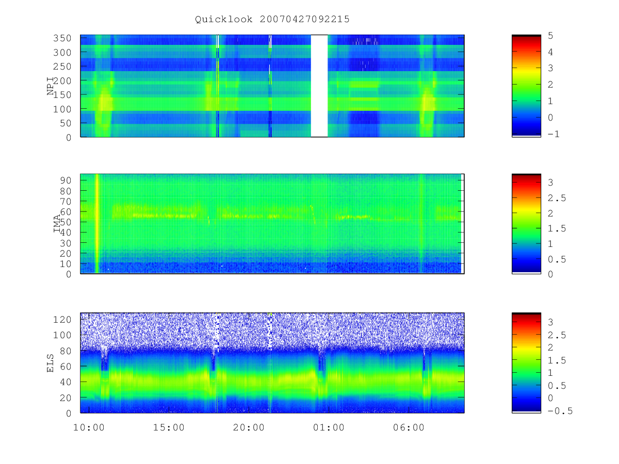Click the 2.5 label on IMA colorbar

click(557, 198)
